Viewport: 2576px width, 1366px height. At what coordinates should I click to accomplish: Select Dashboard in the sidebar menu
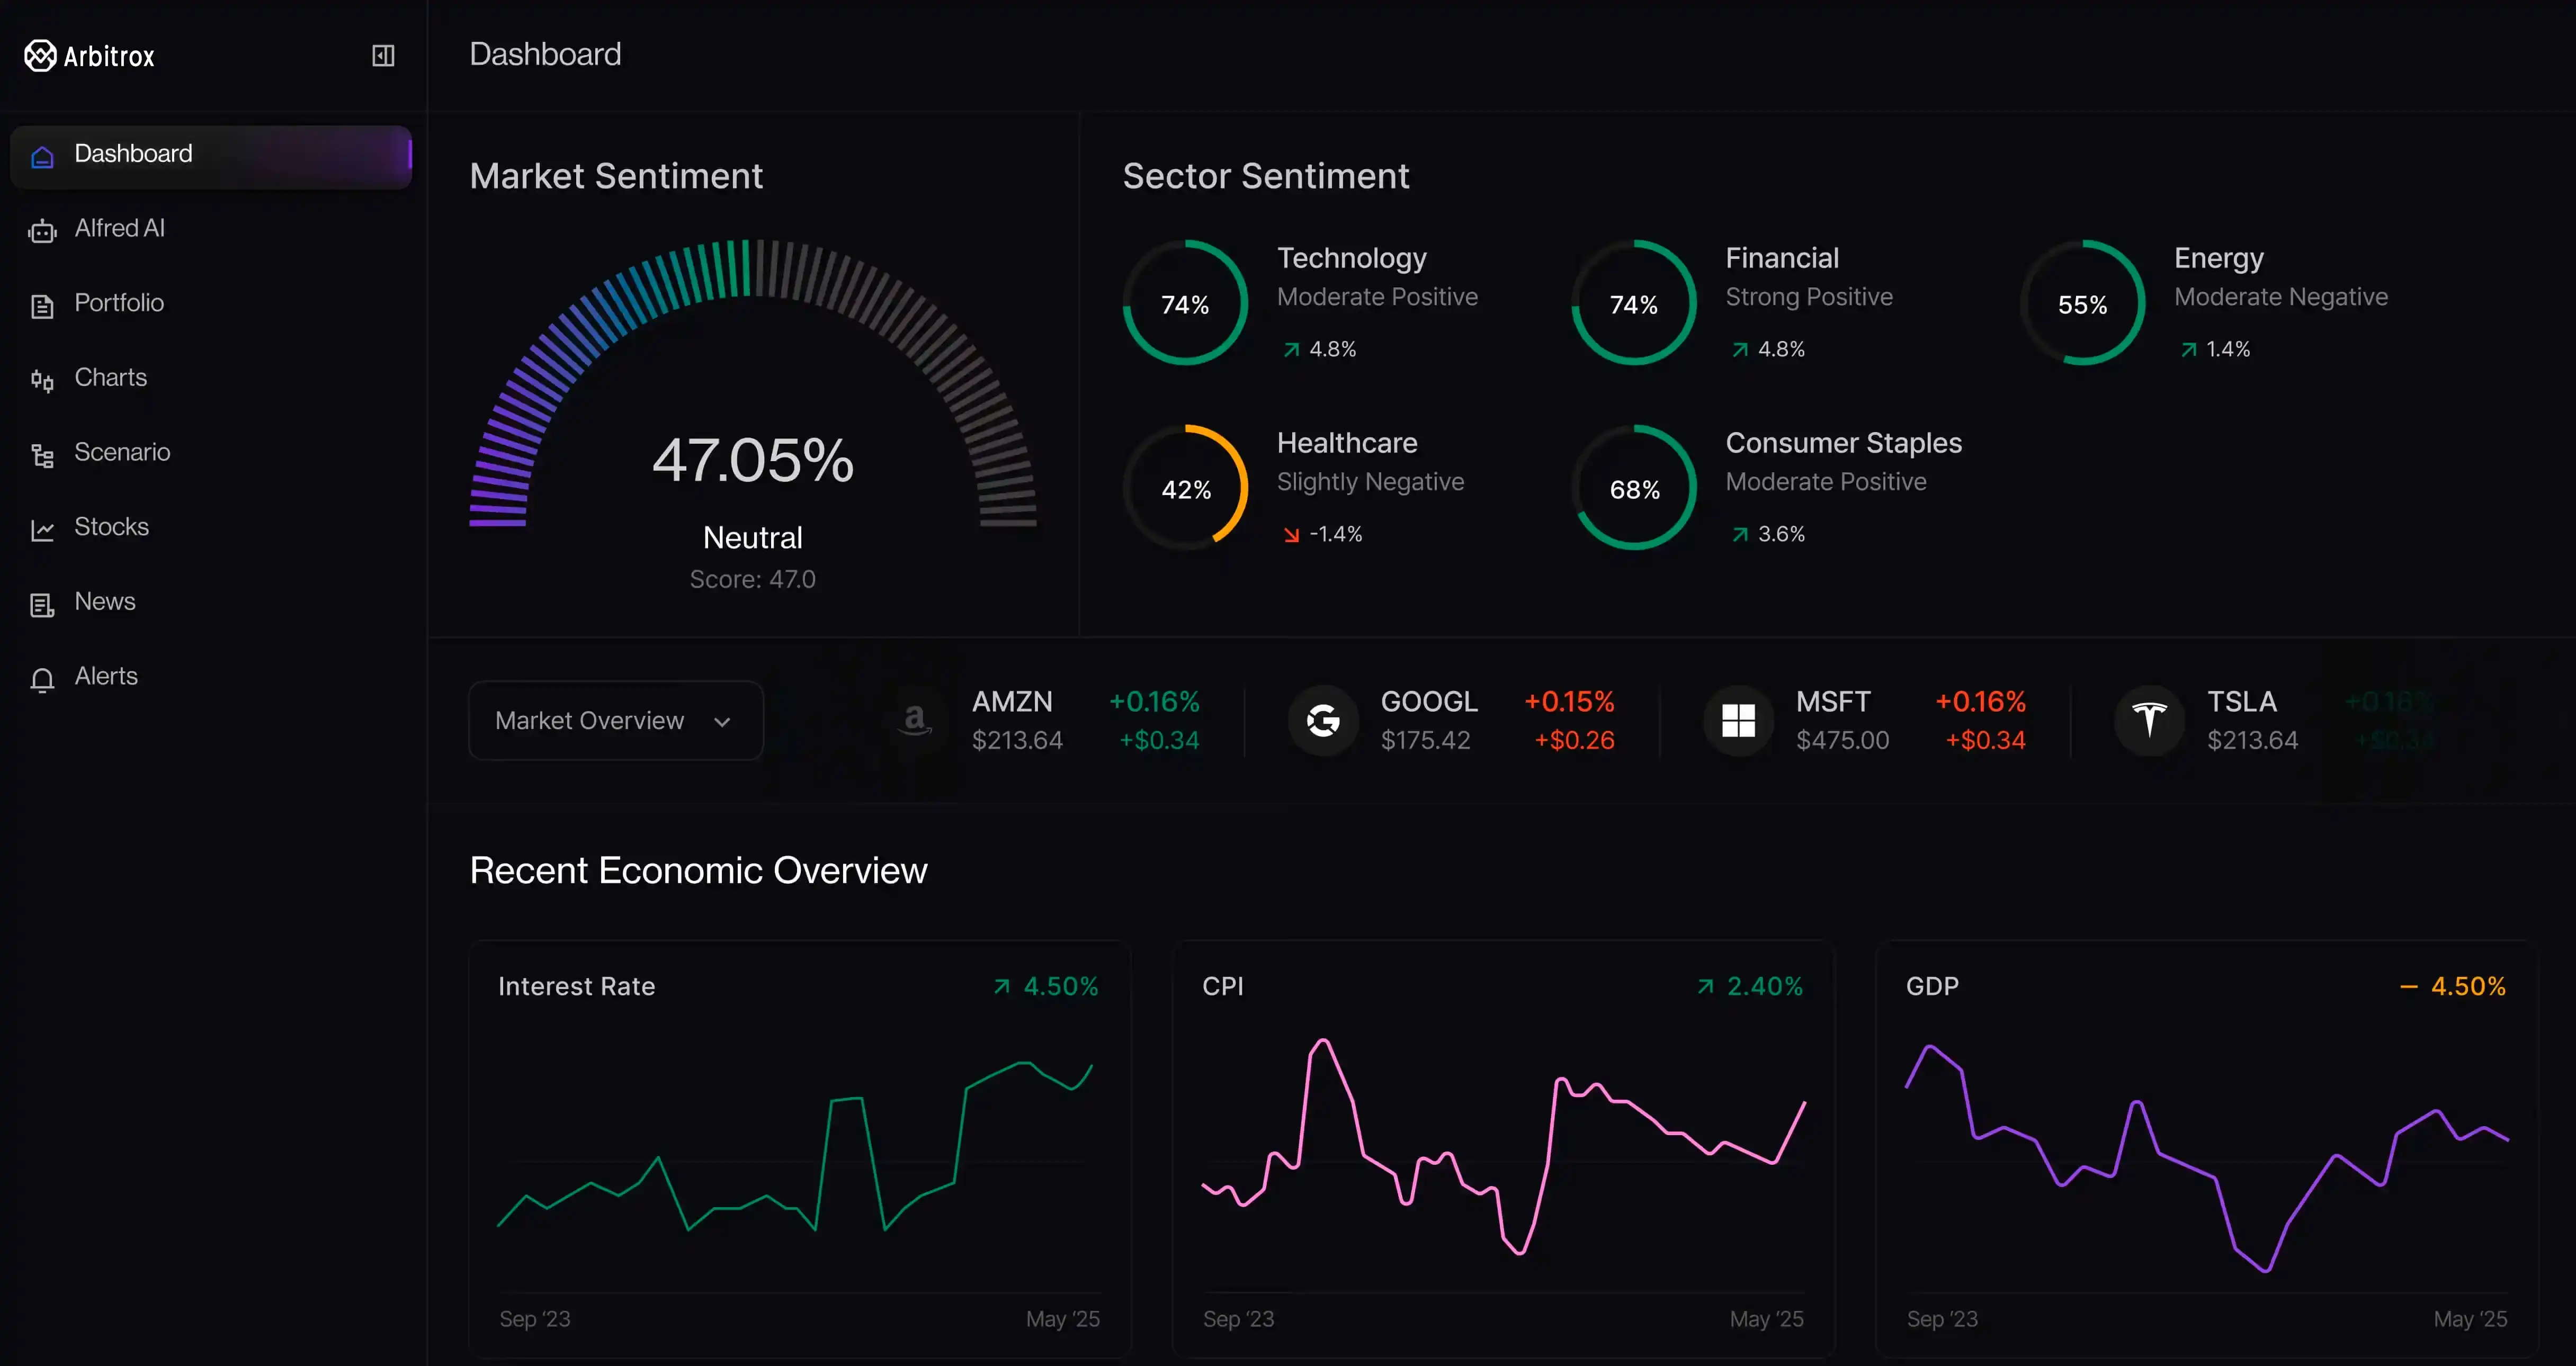(x=211, y=155)
